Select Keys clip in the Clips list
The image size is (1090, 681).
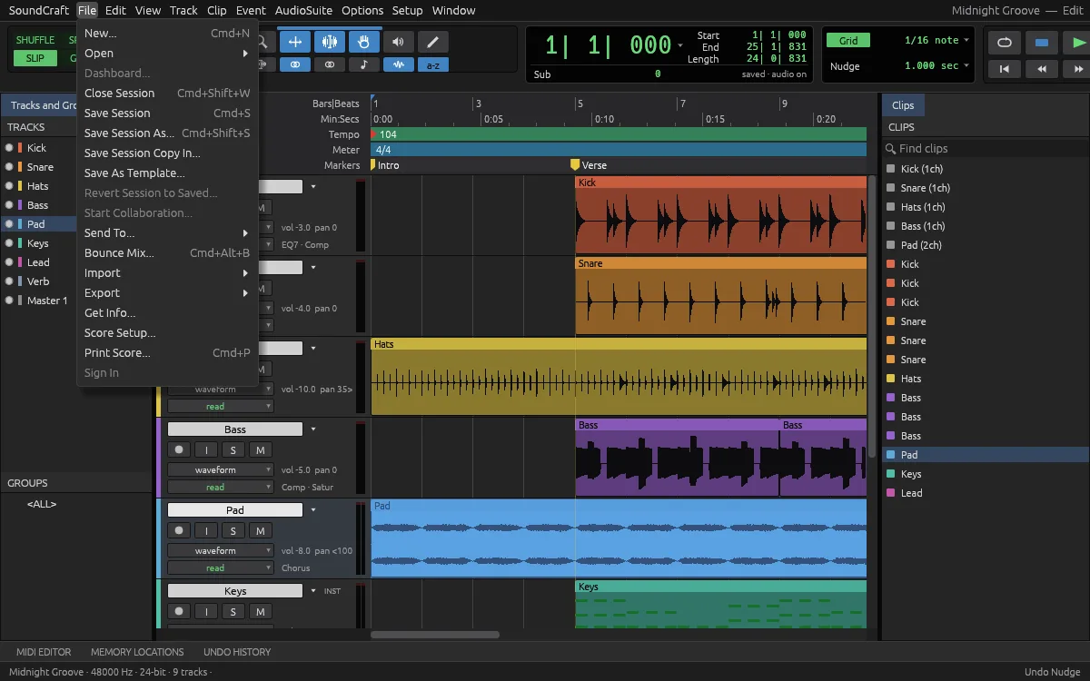pos(985,474)
